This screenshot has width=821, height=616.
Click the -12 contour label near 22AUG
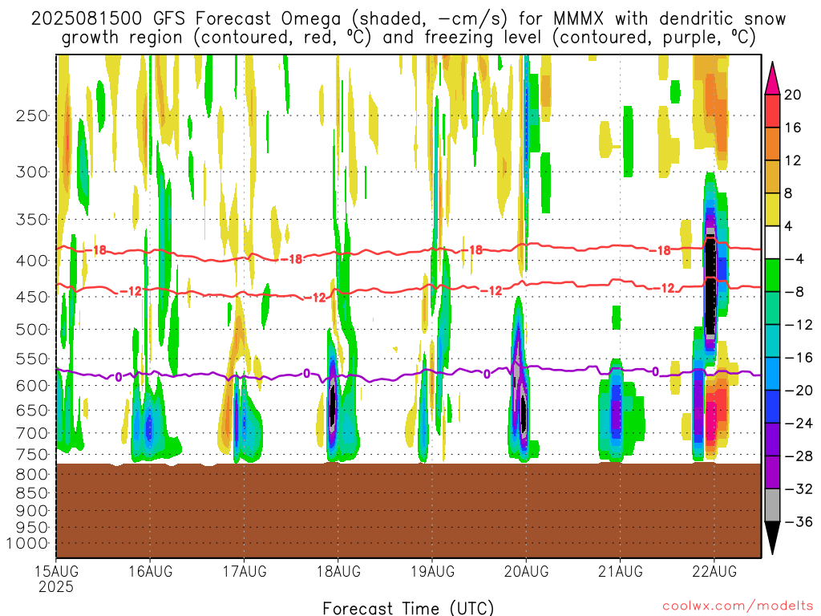663,288
